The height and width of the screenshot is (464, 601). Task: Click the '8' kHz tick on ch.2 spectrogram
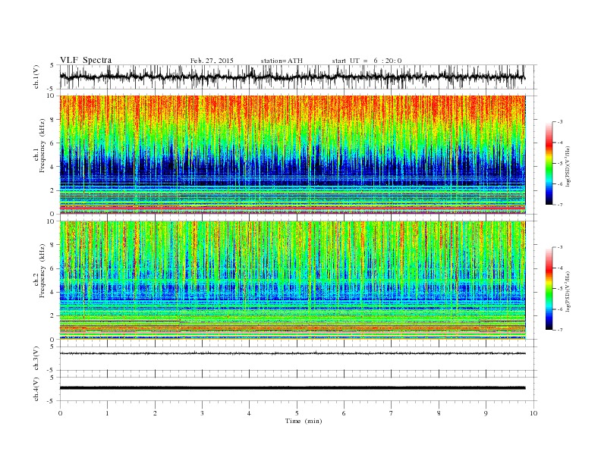tap(52, 245)
